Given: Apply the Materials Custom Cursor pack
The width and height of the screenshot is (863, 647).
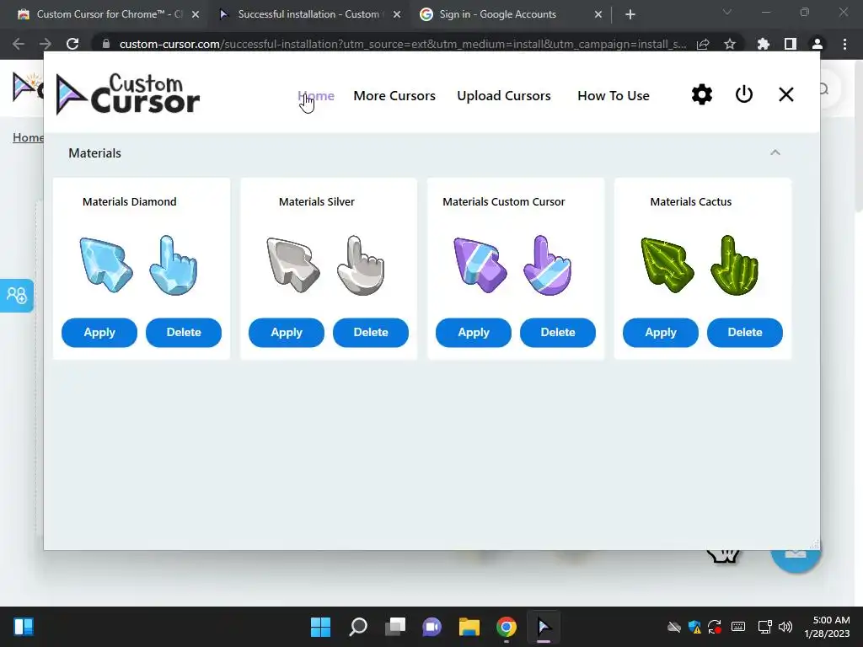Looking at the screenshot, I should 474,332.
